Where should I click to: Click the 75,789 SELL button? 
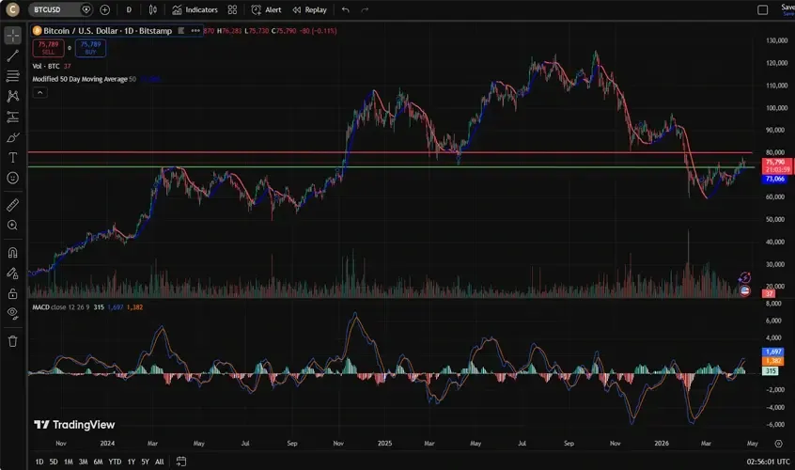coord(48,48)
